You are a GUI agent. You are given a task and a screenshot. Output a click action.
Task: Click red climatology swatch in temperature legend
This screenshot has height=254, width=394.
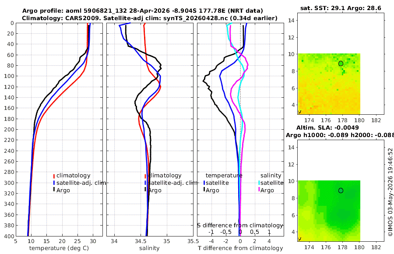pos(54,176)
